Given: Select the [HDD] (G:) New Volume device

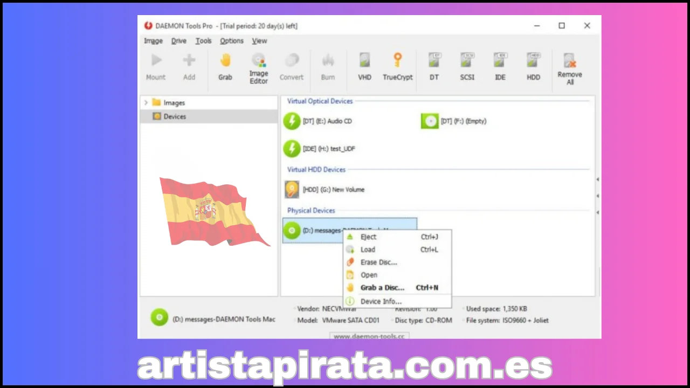Looking at the screenshot, I should (325, 190).
